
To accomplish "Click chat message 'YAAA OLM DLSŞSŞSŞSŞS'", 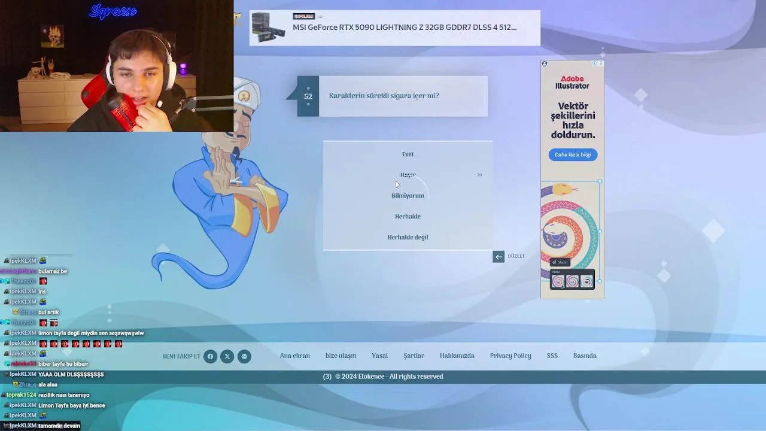I will click(x=71, y=374).
